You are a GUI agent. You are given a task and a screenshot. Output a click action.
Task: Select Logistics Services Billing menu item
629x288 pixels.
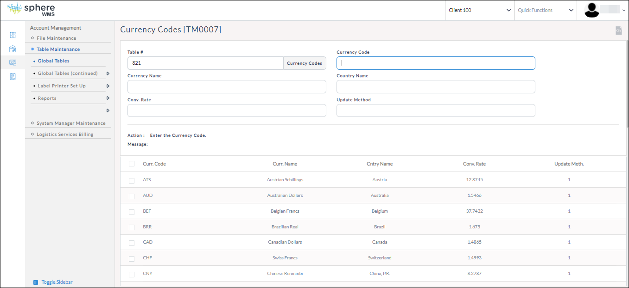65,135
